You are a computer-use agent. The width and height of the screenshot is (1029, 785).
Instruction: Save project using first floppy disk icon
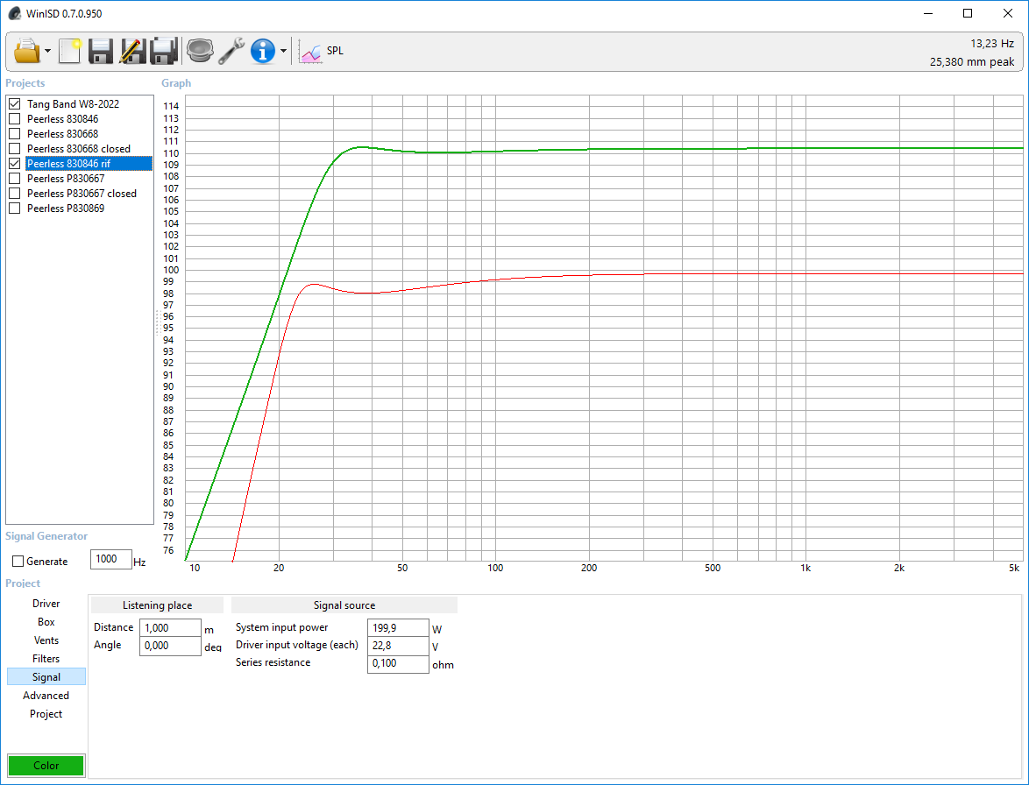pos(101,51)
